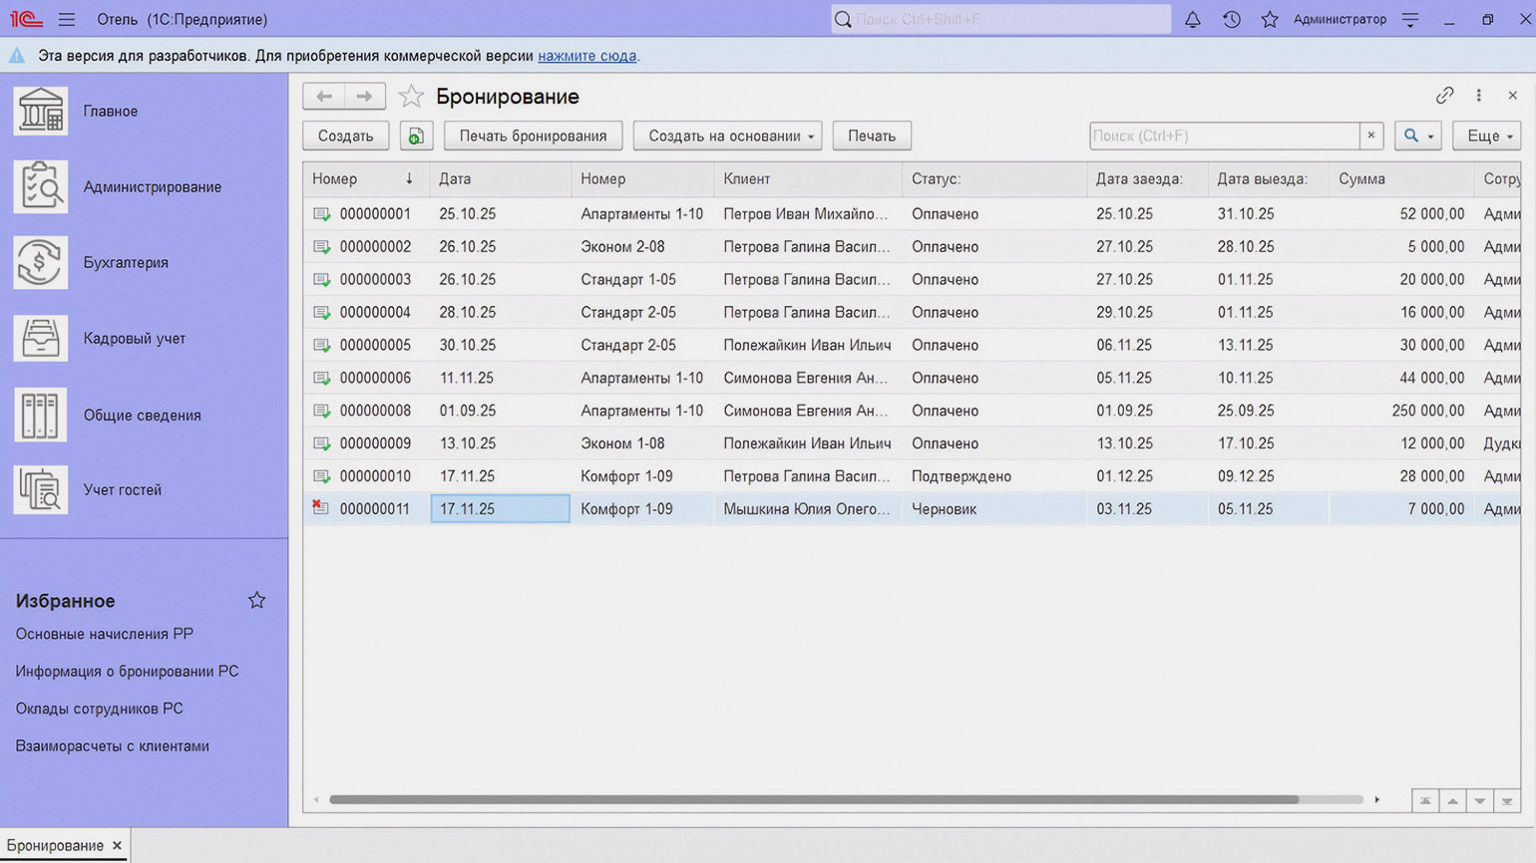1536x863 pixels.
Task: Open the main hamburger menu
Action: click(x=67, y=19)
